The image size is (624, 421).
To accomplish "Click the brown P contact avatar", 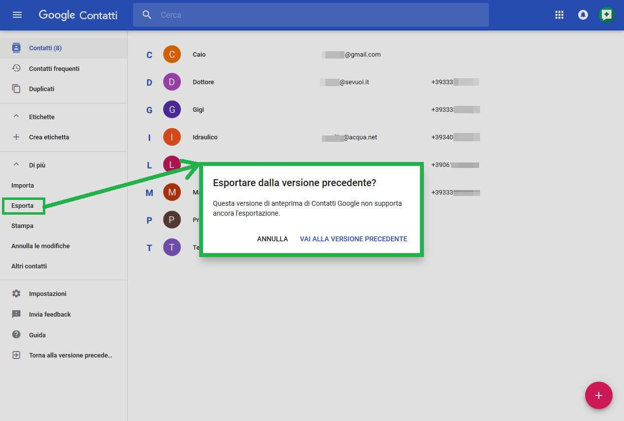I will (x=172, y=220).
